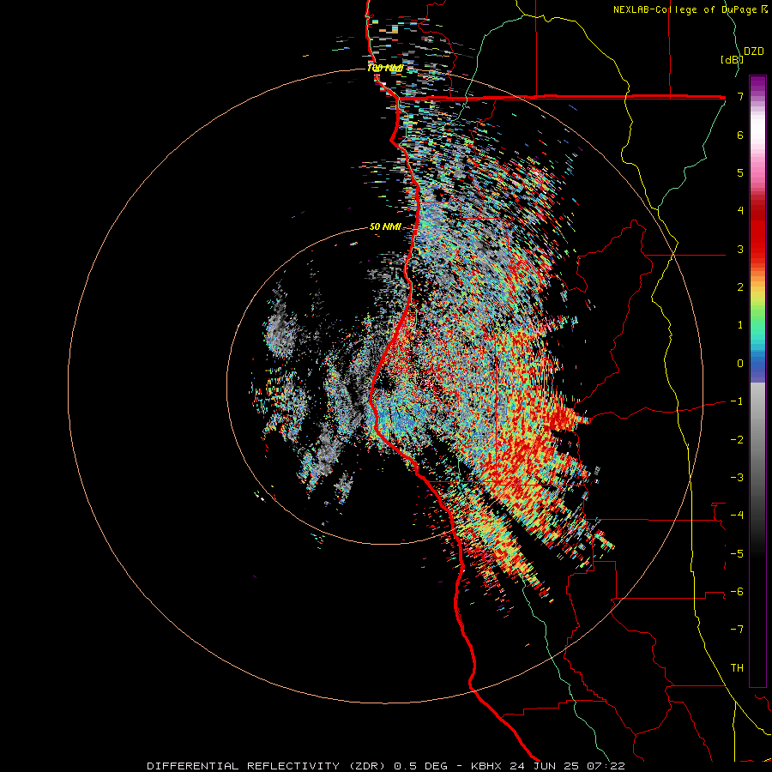This screenshot has height=772, width=772.
Task: Click the scale value -2 label
Action: (737, 440)
